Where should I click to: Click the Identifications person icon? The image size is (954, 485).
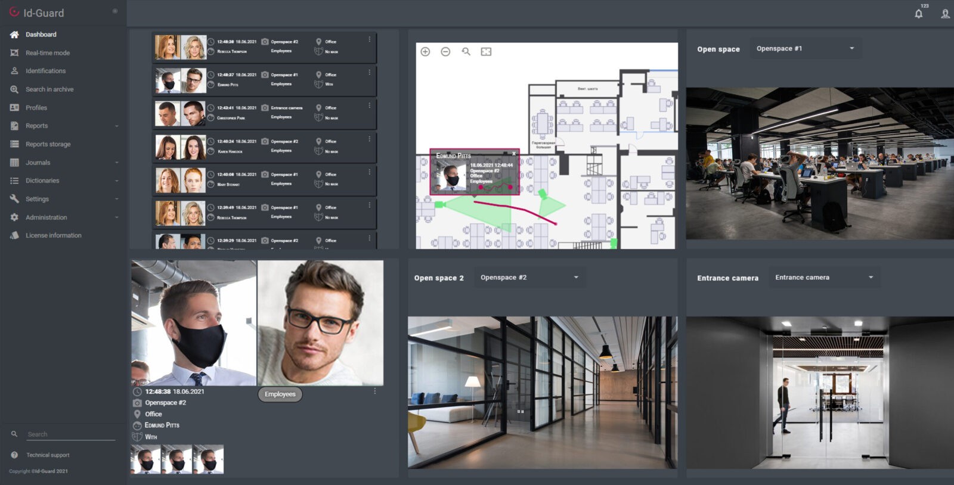[x=14, y=71]
